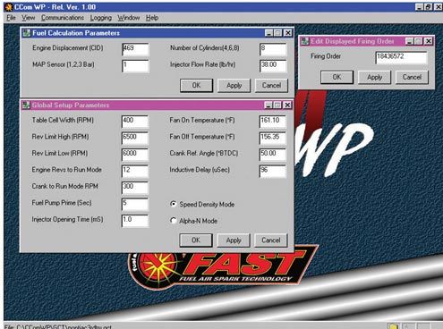Open the Logging menu
Viewport: 443px width, 329px height.
pos(101,18)
